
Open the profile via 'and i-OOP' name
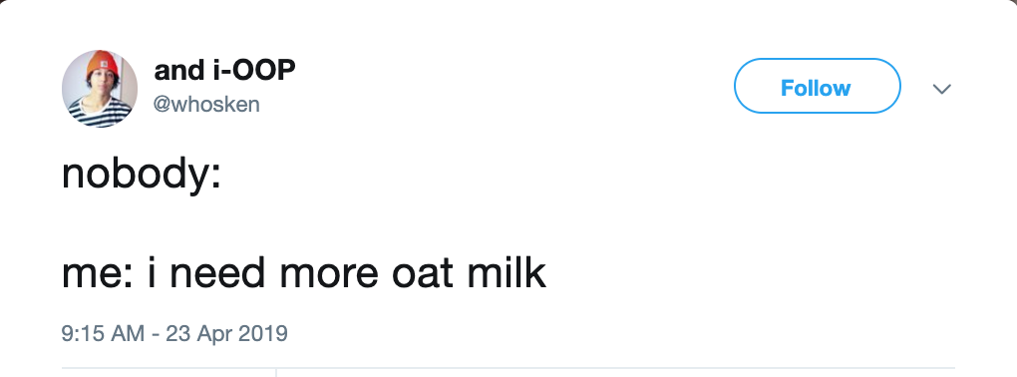(224, 70)
